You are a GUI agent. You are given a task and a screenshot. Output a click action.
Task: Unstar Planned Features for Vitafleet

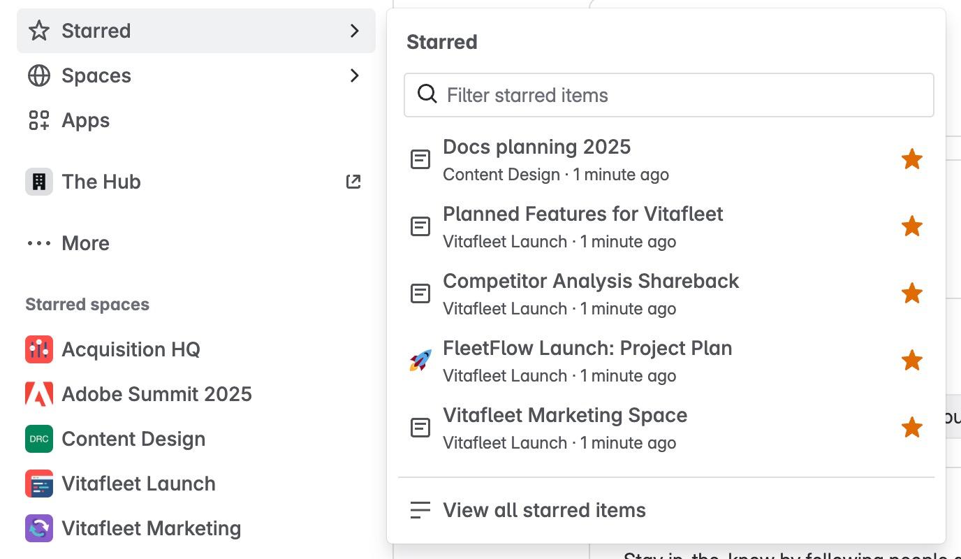(911, 226)
